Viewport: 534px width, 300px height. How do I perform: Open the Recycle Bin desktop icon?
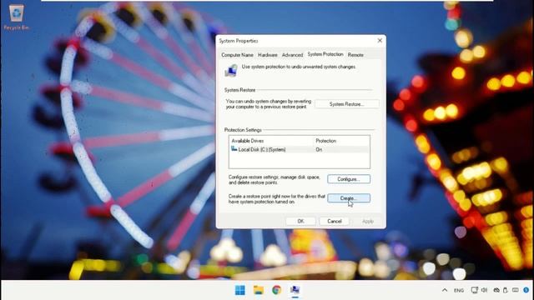[16, 17]
